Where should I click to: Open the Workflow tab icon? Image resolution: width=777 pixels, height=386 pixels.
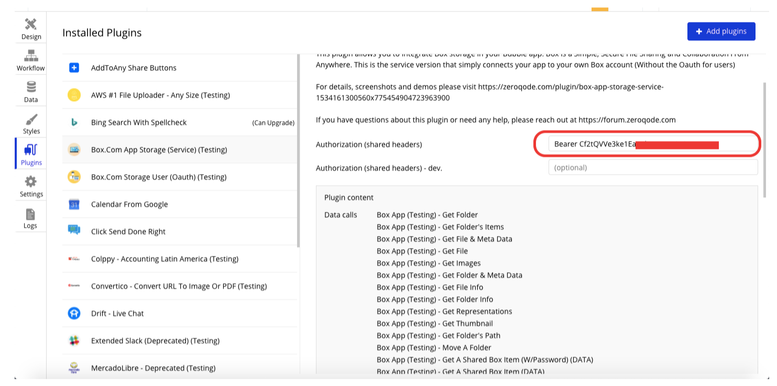click(31, 56)
